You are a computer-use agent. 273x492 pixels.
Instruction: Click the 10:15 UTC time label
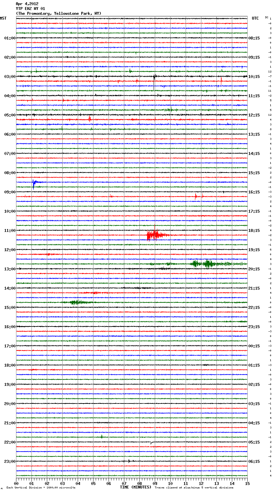coord(254,77)
